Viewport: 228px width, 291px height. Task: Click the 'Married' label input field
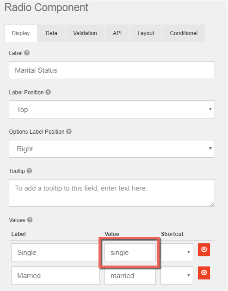(x=55, y=275)
